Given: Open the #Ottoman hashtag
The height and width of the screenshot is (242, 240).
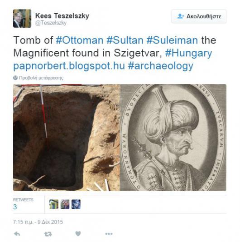Looking at the screenshot, I should click(x=79, y=40).
